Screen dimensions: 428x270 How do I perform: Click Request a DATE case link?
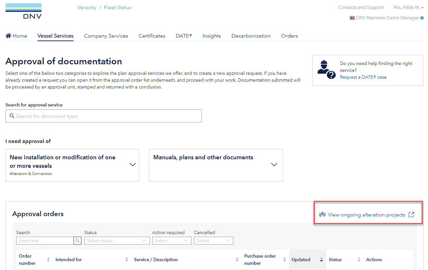(x=363, y=77)
